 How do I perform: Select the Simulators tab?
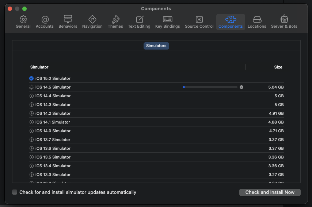click(156, 46)
